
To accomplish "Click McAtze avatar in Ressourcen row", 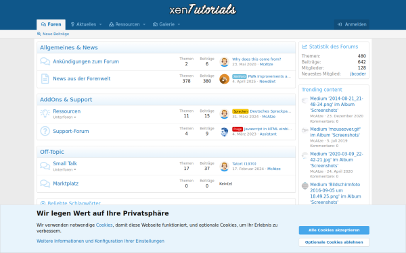I will pos(224,114).
